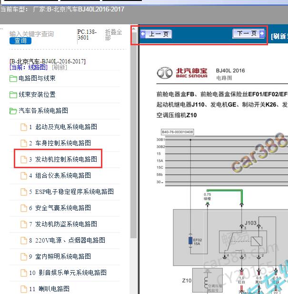This screenshot has width=288, height=294.
Task: Click document icon for 发动机防盗系统电路图
Action: pos(24,224)
